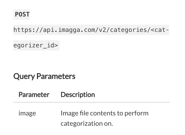Image resolution: width=185 pixels, height=135 pixels.
Task: Click the Description column header
Action: 78,95
